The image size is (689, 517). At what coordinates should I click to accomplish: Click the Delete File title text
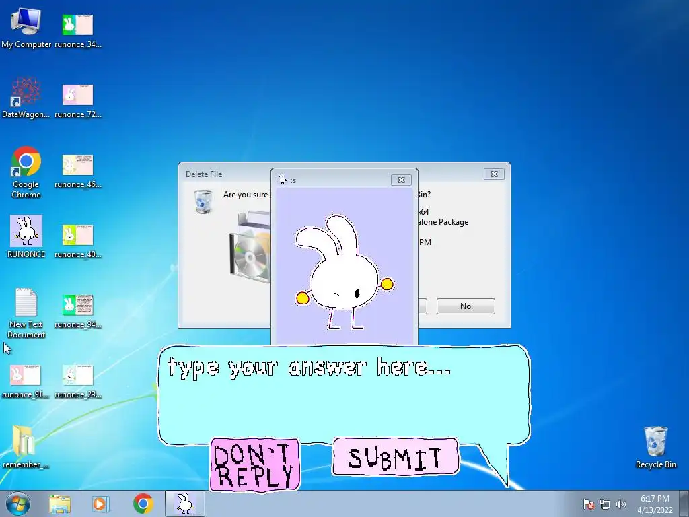coord(204,174)
